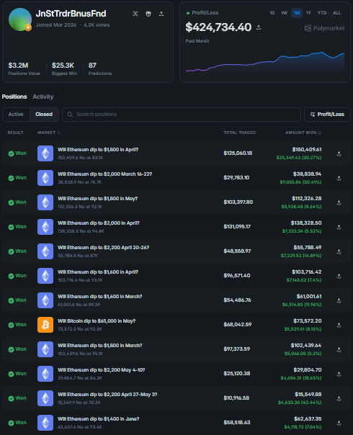The width and height of the screenshot is (353, 435).
Task: Click the magnifier icon in search box
Action: pos(70,115)
